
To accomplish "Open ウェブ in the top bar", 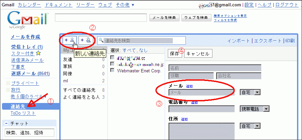I will 105,5.
